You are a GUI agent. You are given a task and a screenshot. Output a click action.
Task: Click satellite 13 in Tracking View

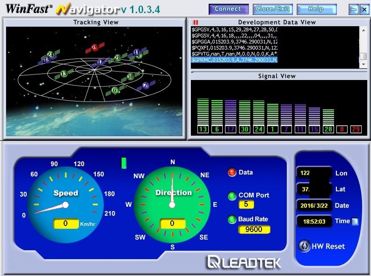click(x=64, y=74)
